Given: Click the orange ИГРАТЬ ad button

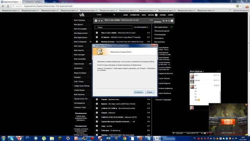Looking at the screenshot, I should (228, 122).
